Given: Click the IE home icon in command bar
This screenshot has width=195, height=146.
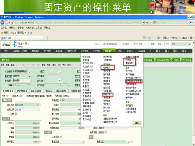Looking at the screenshot, I should point(144,38).
